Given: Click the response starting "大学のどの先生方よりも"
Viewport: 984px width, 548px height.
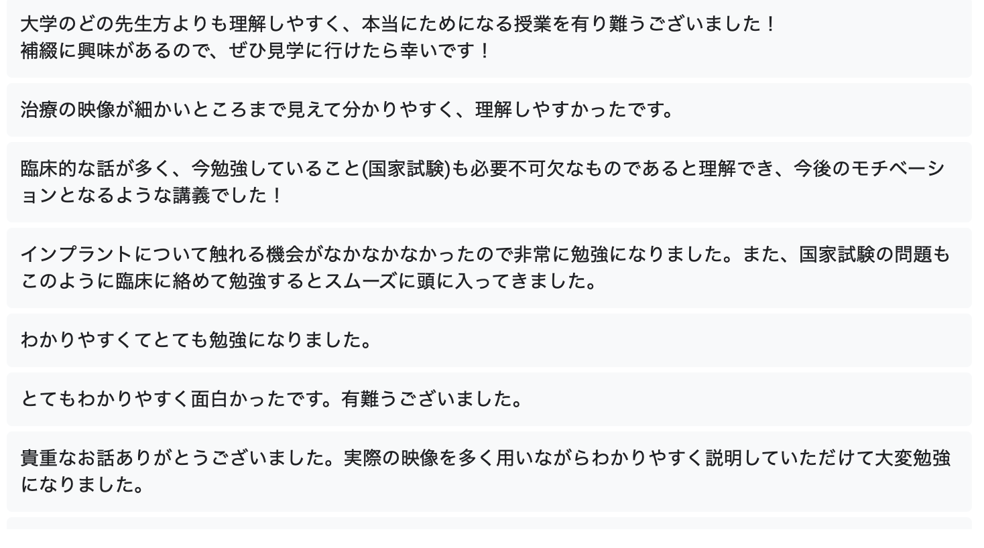Looking at the screenshot, I should click(489, 38).
